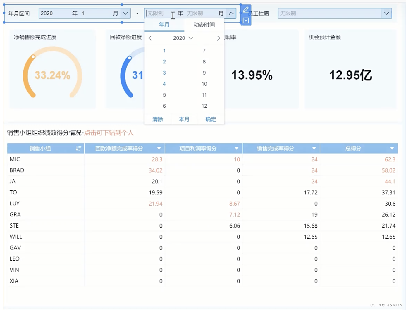Screen dimensions: 406x310
Task: Click the 13.95% profit rate value
Action: [x=252, y=75]
